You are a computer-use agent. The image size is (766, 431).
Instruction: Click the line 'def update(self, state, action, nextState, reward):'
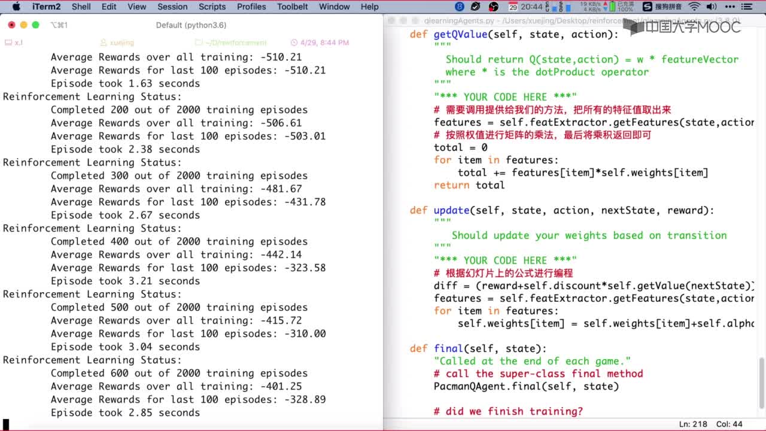tap(562, 210)
